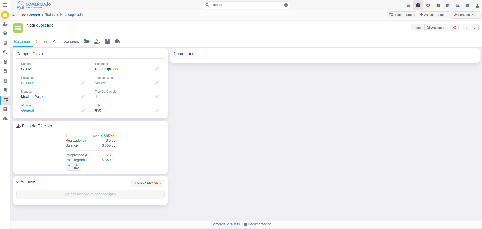Screen dimensions: 482x229
Task: Click the yellow shopping basket module icon
Action: (x=5, y=15)
